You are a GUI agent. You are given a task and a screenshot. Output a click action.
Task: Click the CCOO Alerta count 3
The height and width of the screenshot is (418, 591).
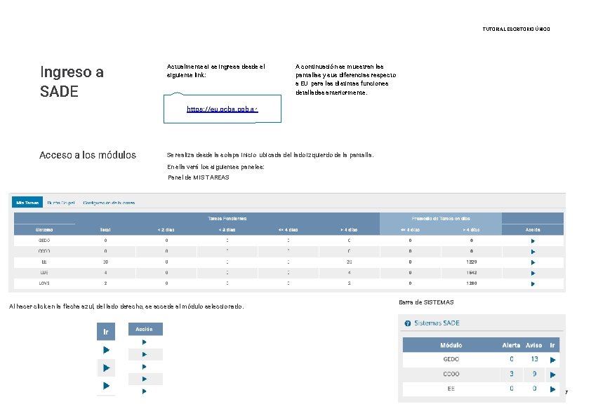click(x=512, y=374)
